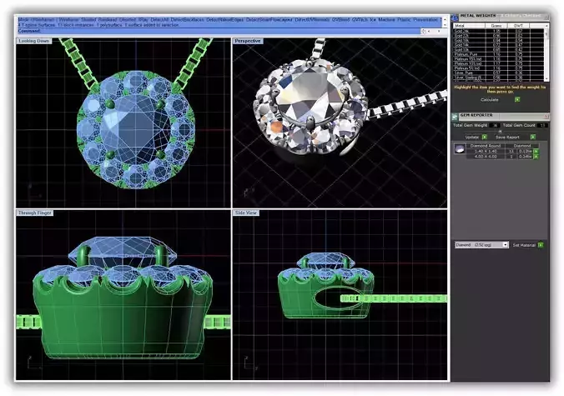The image size is (564, 396).
Task: Choose DetectNakedEdges option in command line
Action: tap(225, 20)
